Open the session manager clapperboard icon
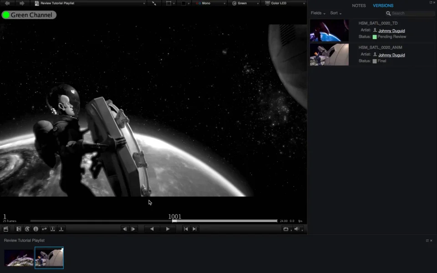The image size is (437, 273). (x=5, y=229)
